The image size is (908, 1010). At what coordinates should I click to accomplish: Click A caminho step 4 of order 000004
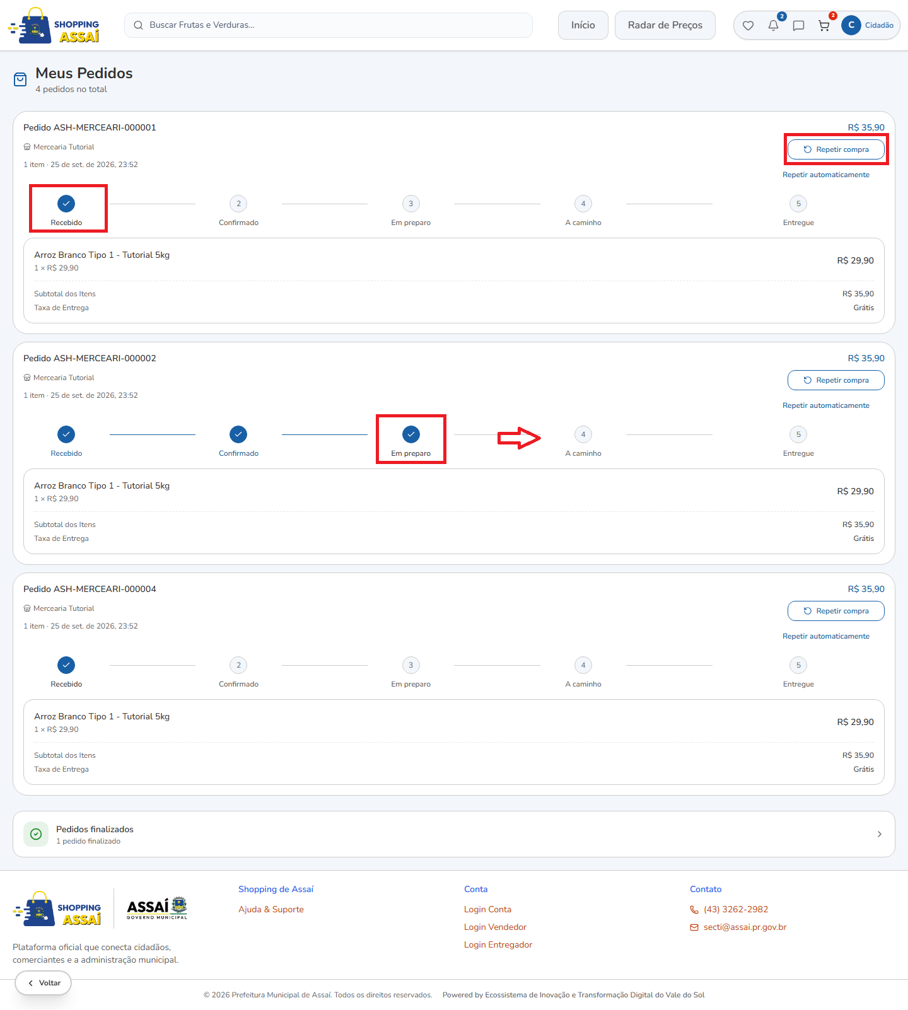point(583,665)
